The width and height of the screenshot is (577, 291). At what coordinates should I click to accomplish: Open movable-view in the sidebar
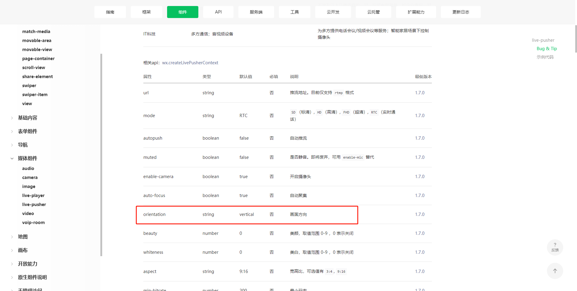pos(37,50)
